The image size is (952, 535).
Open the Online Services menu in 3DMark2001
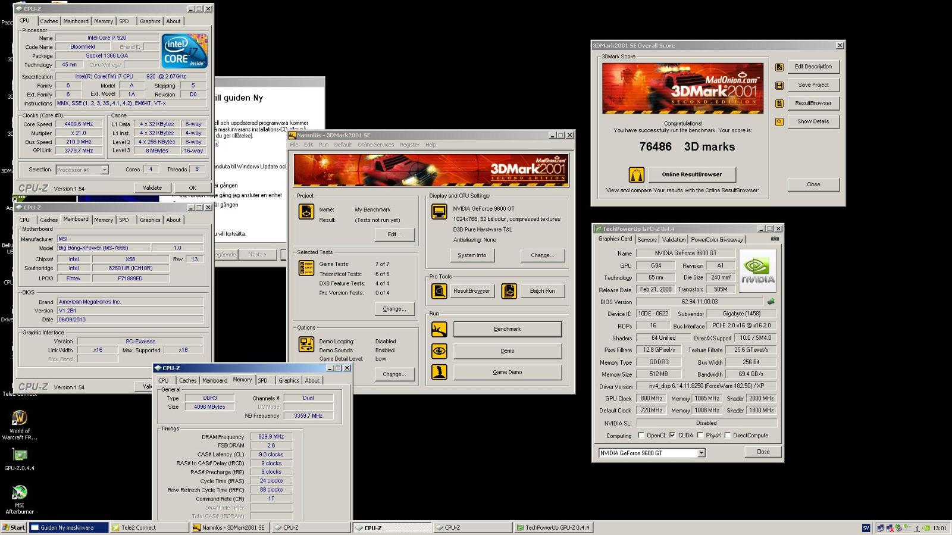click(375, 145)
